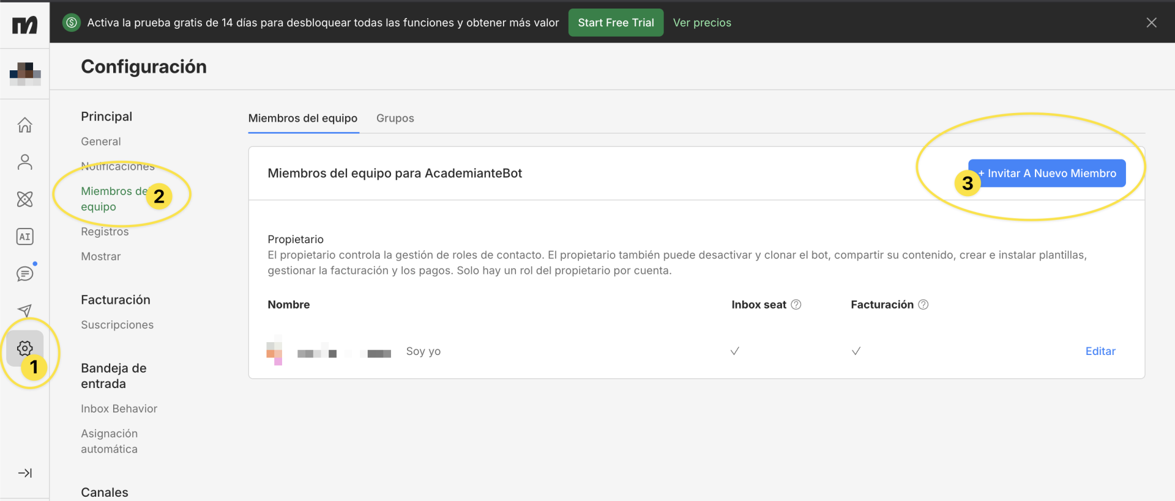Open the Broadcasting paper plane icon
This screenshot has width=1175, height=501.
(24, 310)
